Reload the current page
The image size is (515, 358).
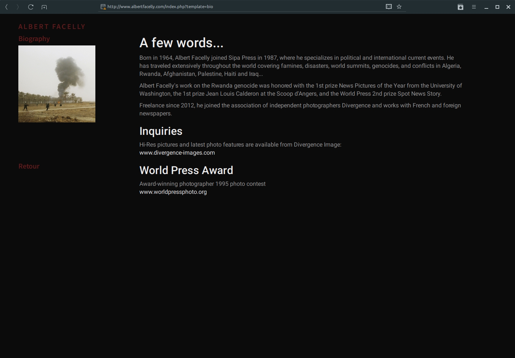[31, 7]
